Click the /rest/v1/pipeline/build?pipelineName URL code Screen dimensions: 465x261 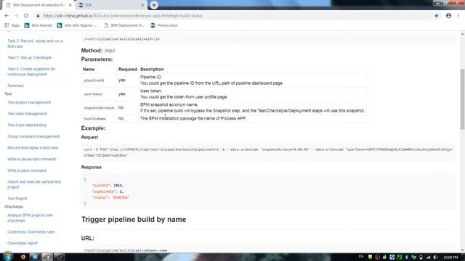pyautogui.click(x=126, y=250)
